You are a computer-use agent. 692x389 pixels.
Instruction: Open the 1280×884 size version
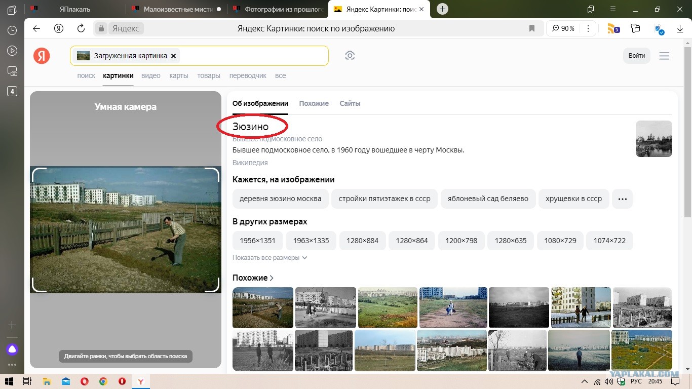362,241
